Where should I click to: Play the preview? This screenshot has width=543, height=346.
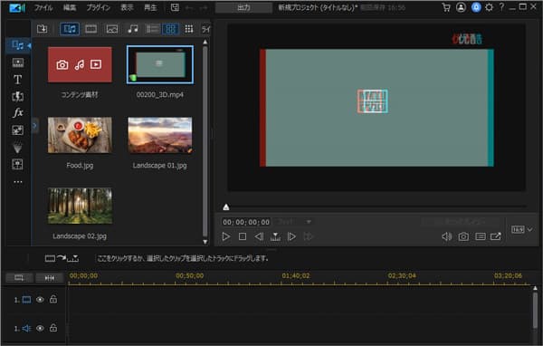click(225, 236)
